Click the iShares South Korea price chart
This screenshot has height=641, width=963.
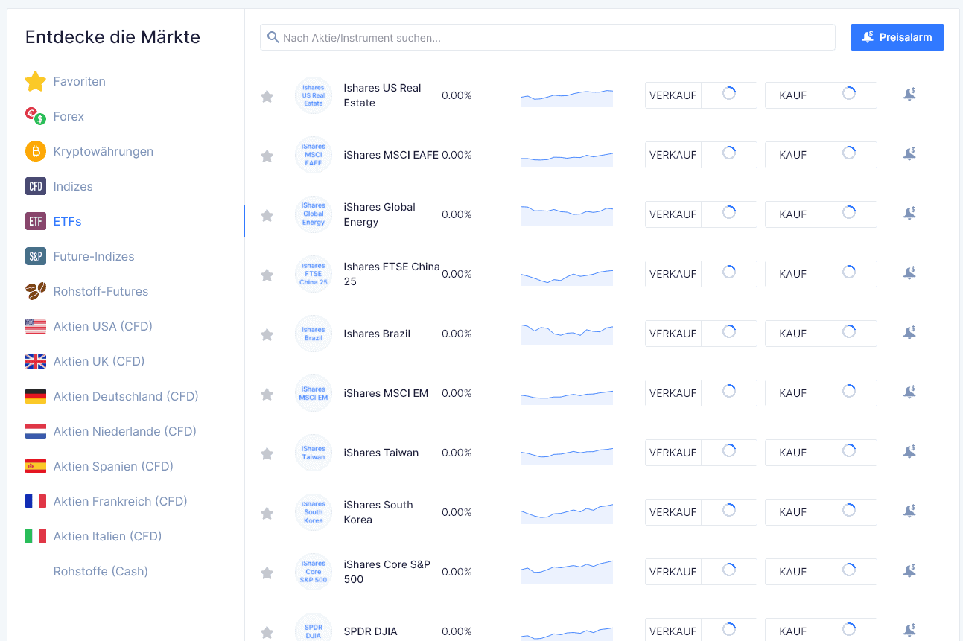[567, 512]
